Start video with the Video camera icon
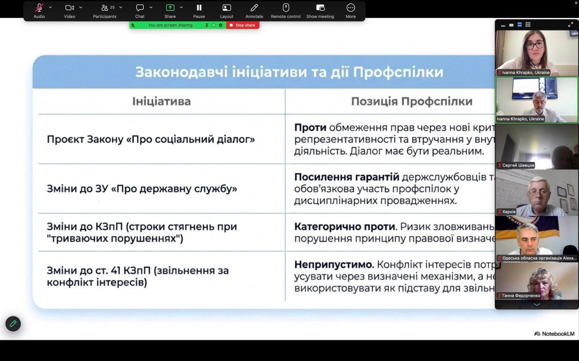 click(x=70, y=8)
